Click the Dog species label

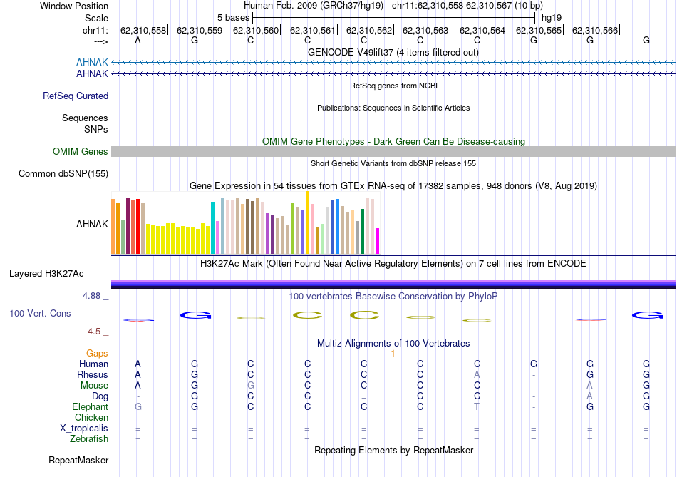coord(100,396)
